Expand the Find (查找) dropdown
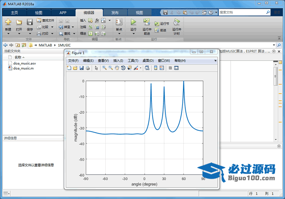Viewport: 285px width, 199px height. pyautogui.click(x=74, y=33)
